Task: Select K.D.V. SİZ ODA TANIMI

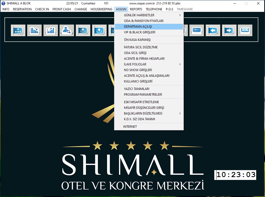Action: coord(149,119)
